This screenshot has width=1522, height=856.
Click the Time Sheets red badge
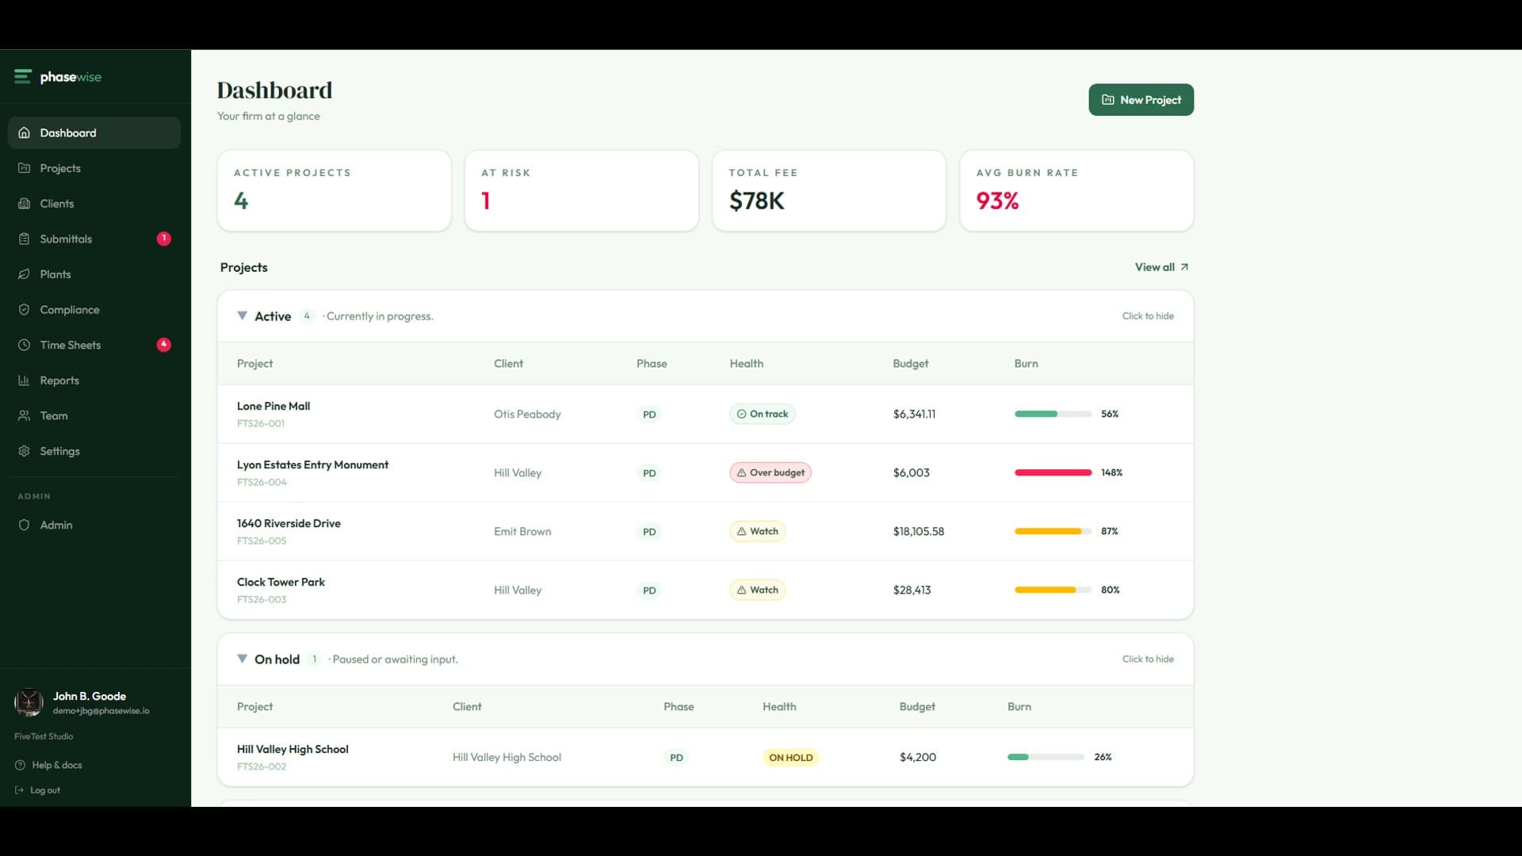coord(163,345)
